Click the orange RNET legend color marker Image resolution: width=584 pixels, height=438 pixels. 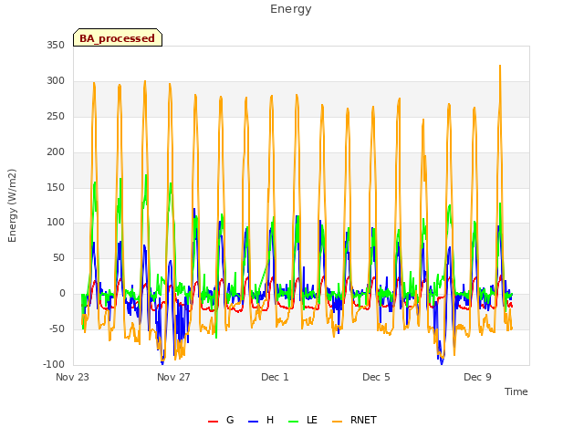coord(337,422)
